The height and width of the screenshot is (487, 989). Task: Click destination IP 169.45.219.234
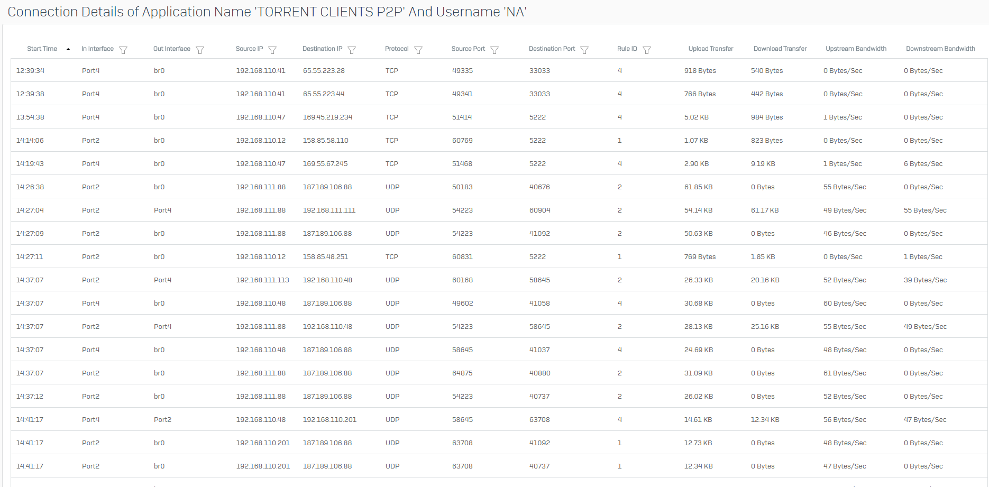tap(327, 117)
